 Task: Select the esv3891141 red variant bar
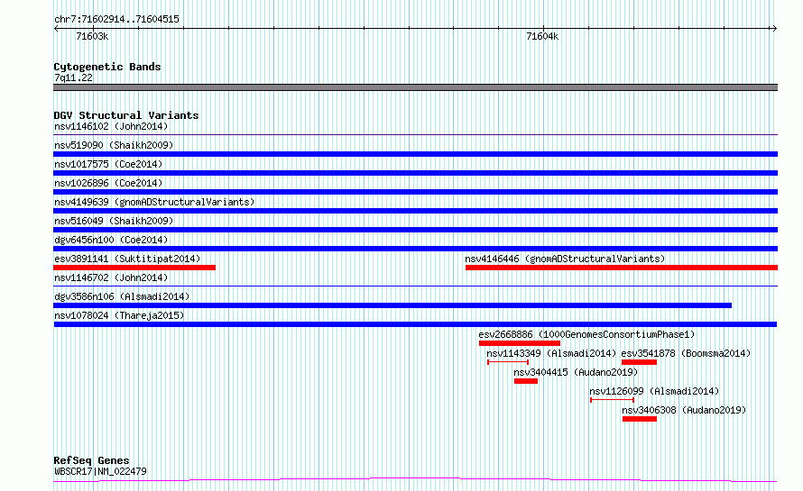(134, 268)
